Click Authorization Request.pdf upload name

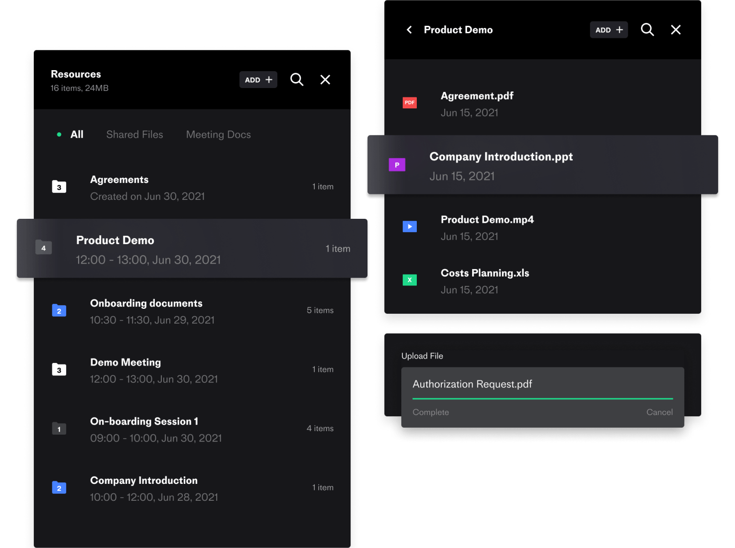click(x=473, y=384)
